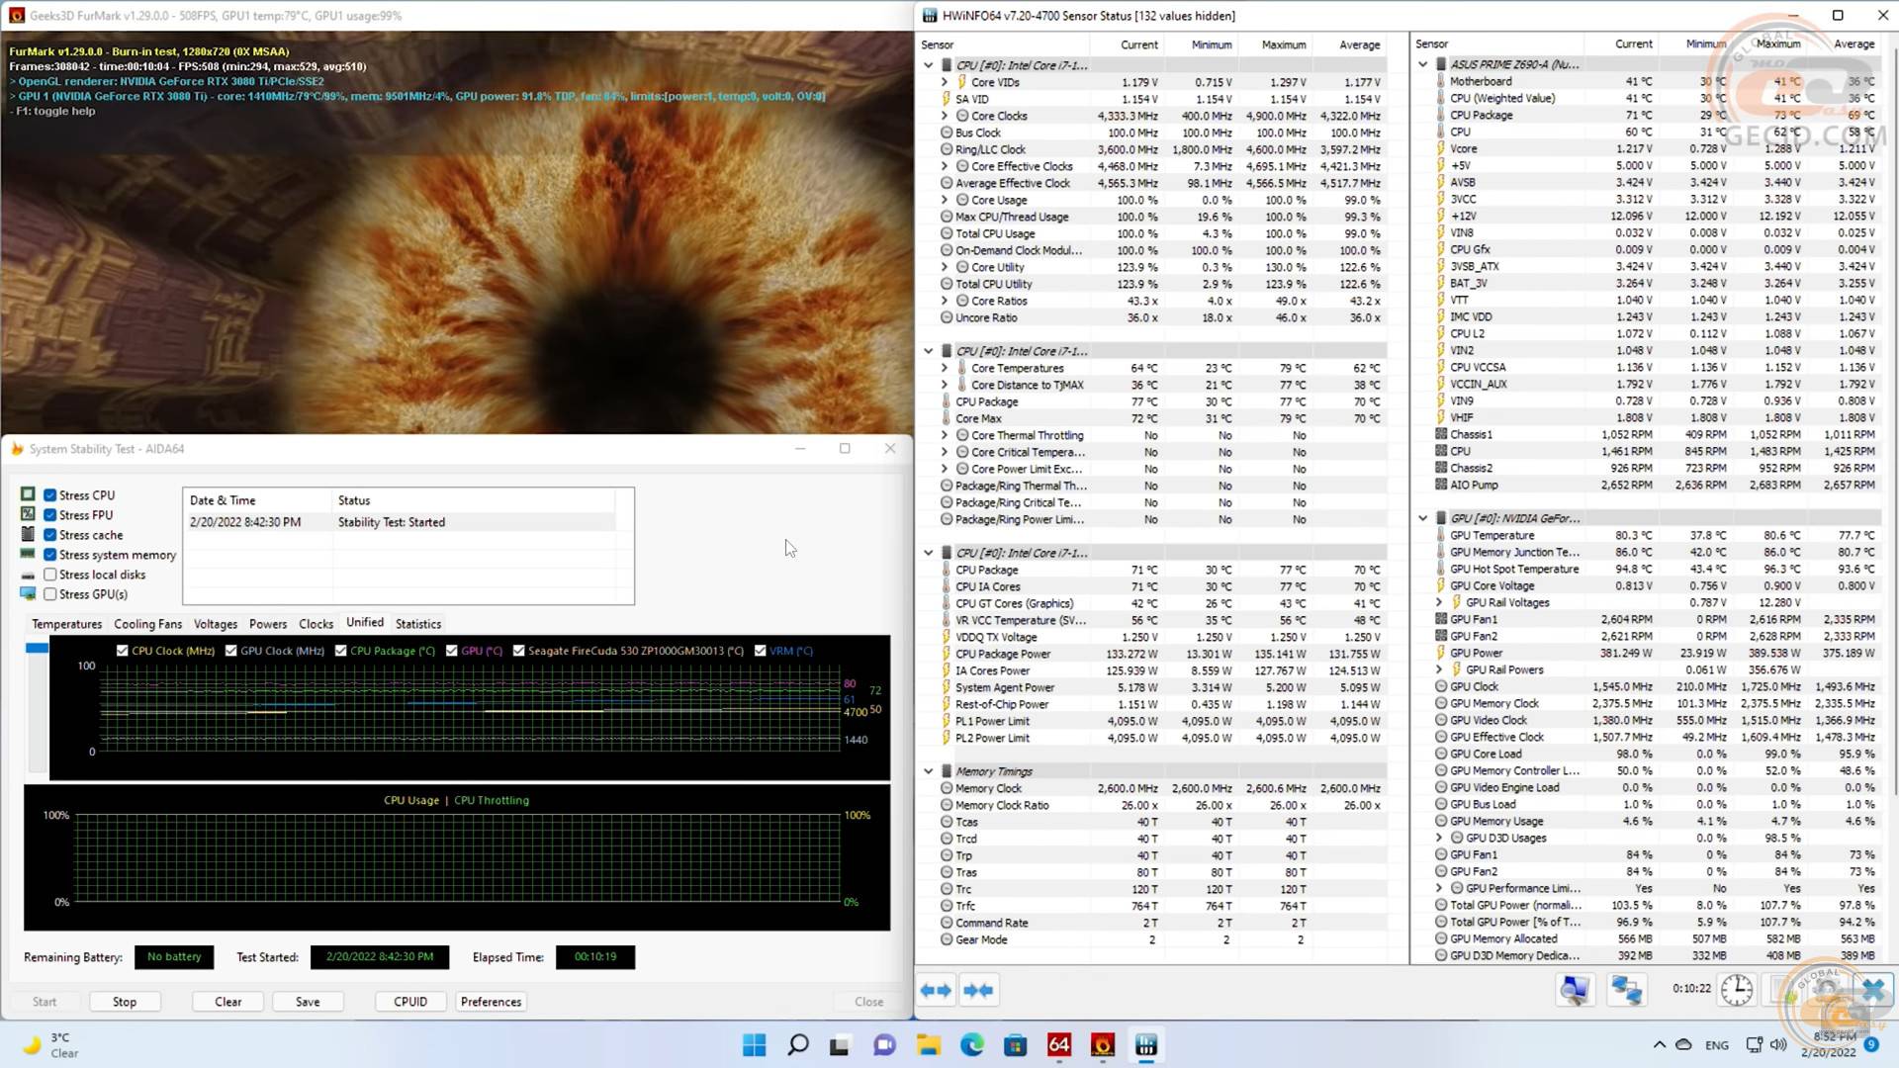The width and height of the screenshot is (1899, 1068).
Task: Click HWiNFO expand-all sensors arrows icon
Action: (936, 990)
